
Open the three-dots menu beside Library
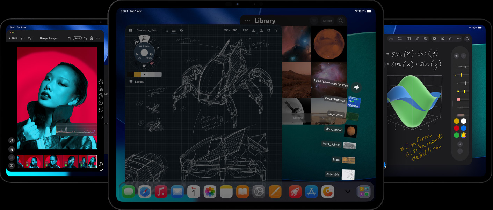[x=247, y=21]
